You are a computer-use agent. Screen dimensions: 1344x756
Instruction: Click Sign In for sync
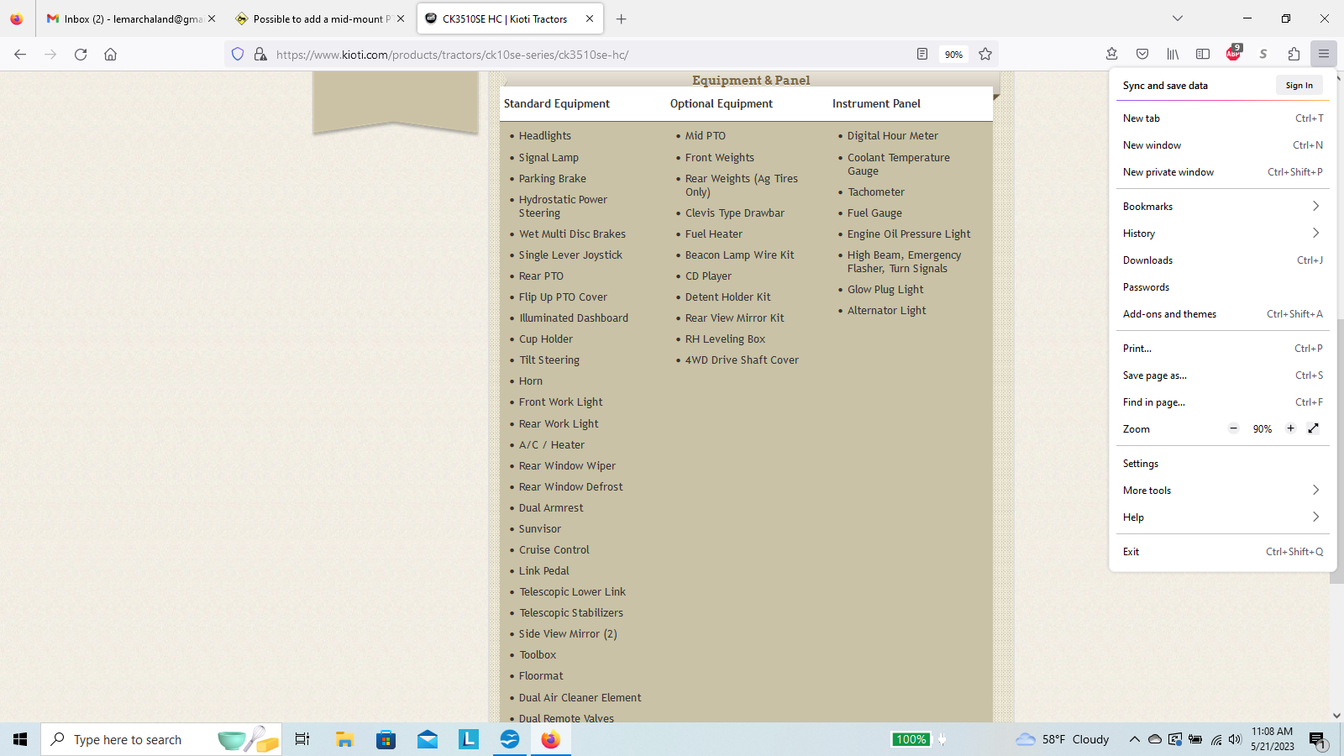[x=1299, y=86]
